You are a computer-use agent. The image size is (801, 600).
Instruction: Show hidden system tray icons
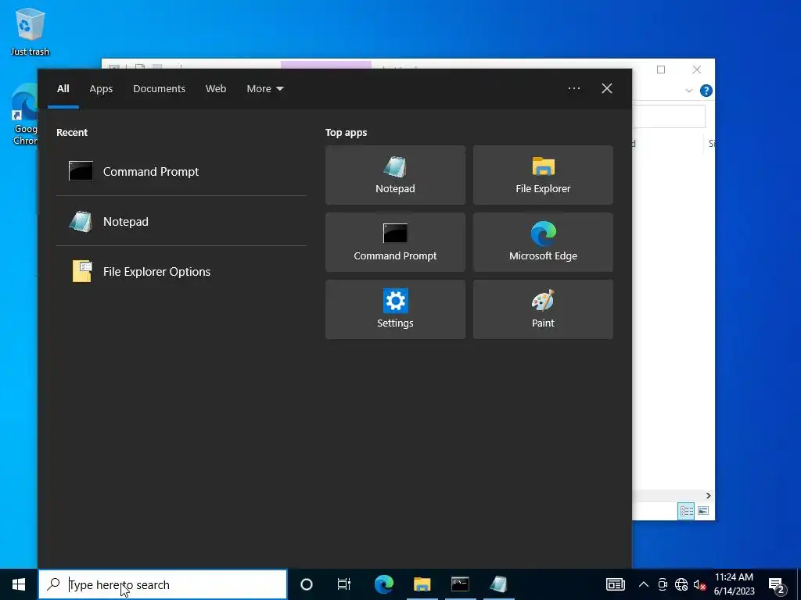[x=644, y=584]
